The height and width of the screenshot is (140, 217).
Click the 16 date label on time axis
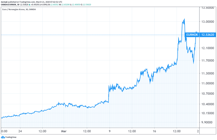pyautogui.click(x=154, y=131)
